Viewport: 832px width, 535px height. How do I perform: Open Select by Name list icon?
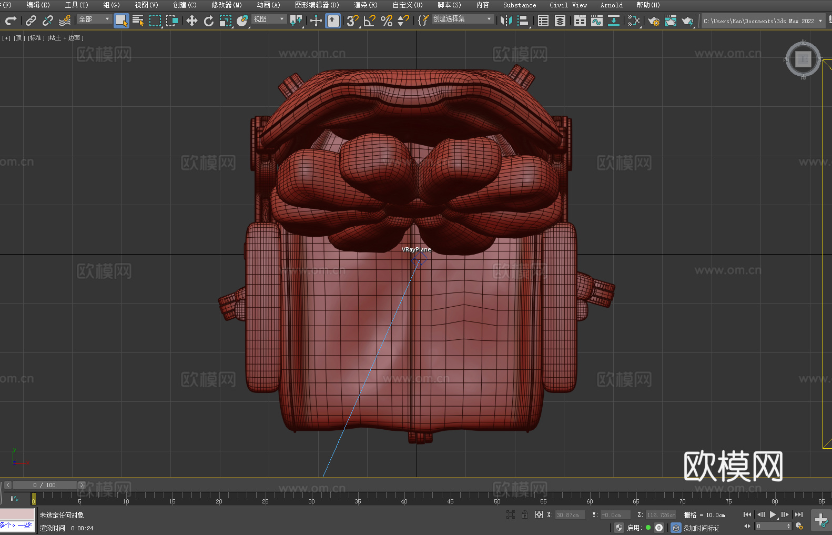138,21
